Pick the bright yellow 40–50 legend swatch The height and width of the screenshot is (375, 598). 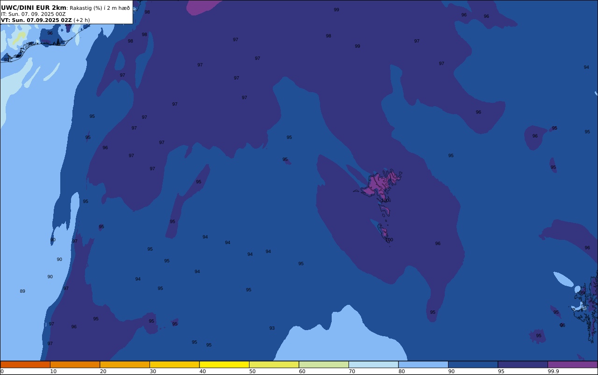[x=224, y=364]
